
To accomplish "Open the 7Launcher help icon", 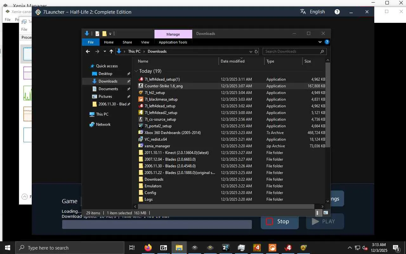I will coord(337,12).
